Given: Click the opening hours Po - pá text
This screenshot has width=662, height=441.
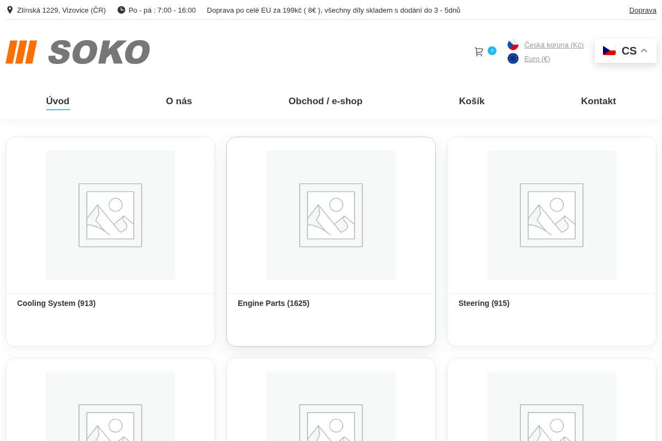Looking at the screenshot, I should 162,10.
